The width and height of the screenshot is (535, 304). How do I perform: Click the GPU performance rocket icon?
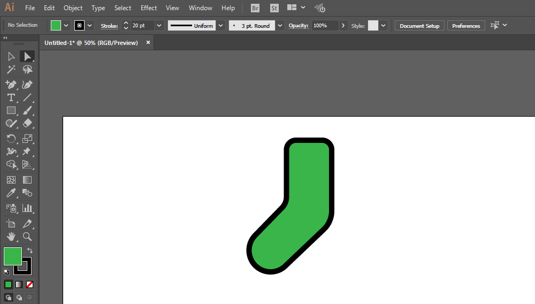coord(320,8)
